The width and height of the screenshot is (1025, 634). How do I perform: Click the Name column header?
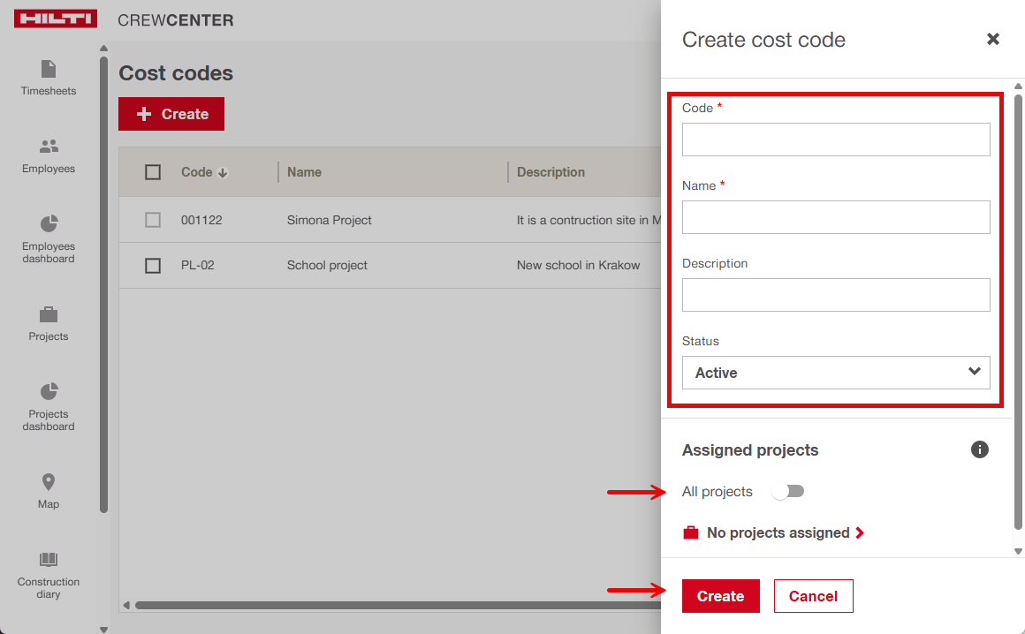pos(304,172)
